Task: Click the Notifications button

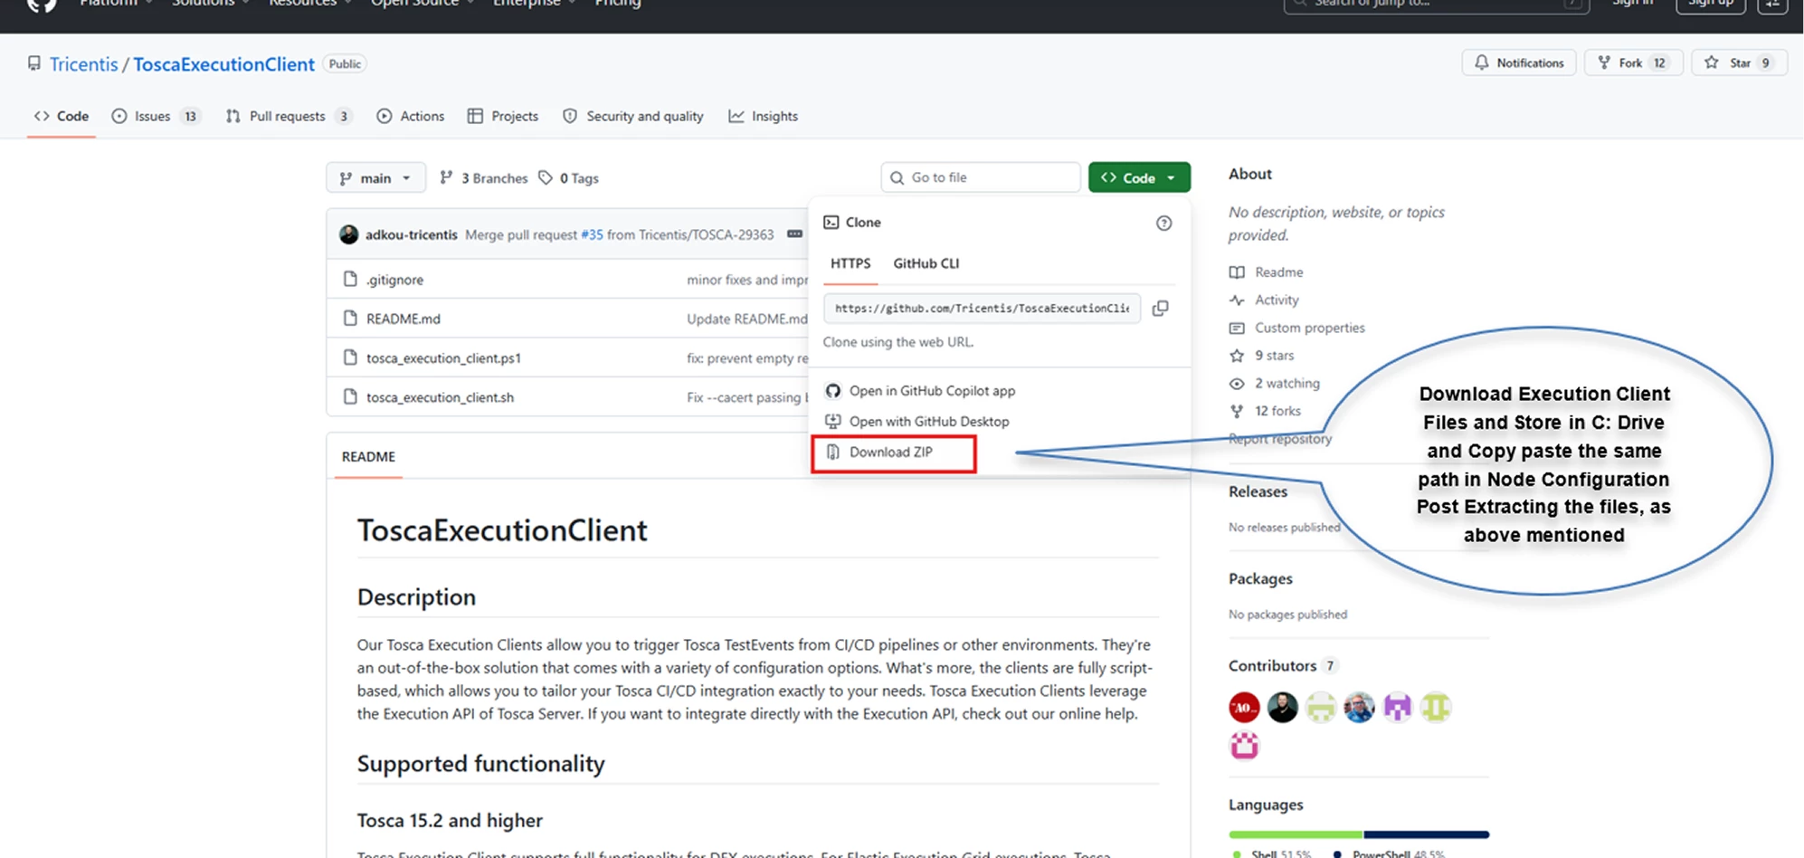Action: [1519, 62]
